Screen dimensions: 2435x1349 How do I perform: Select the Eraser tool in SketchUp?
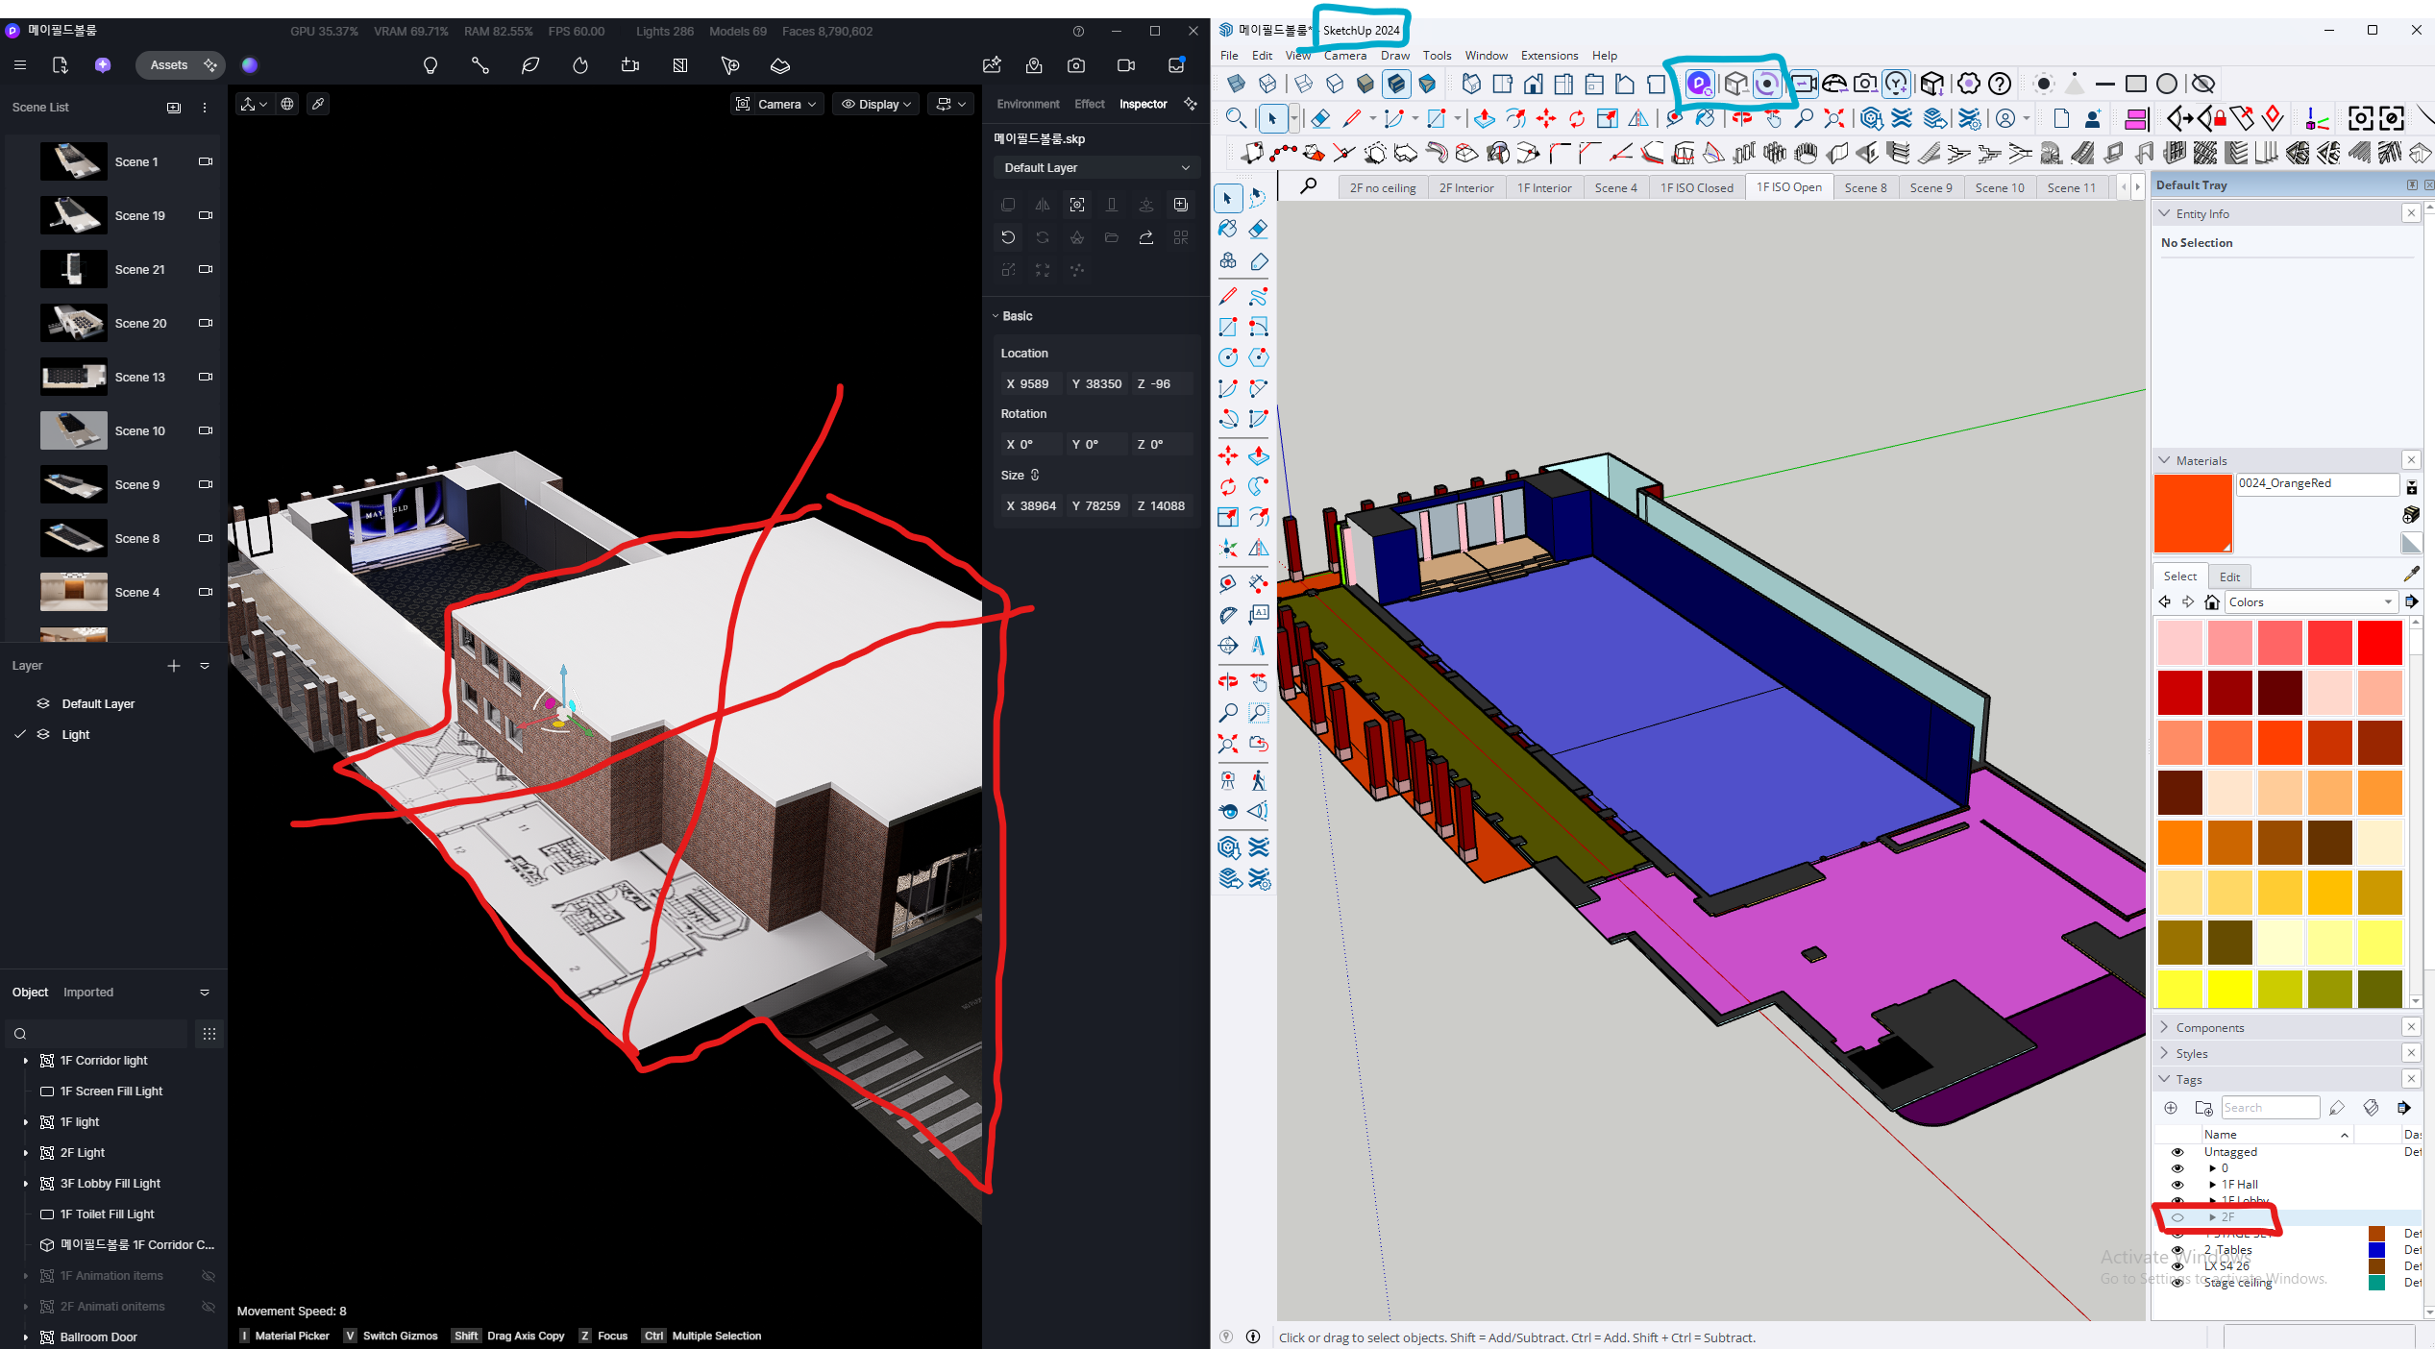pos(1258,230)
